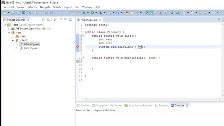Click the Debug bug icon
Screen dimensions: 224x126
click(84, 13)
